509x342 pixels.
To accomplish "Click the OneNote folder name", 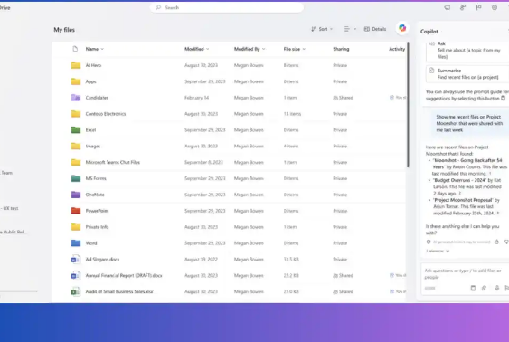I will tap(95, 195).
